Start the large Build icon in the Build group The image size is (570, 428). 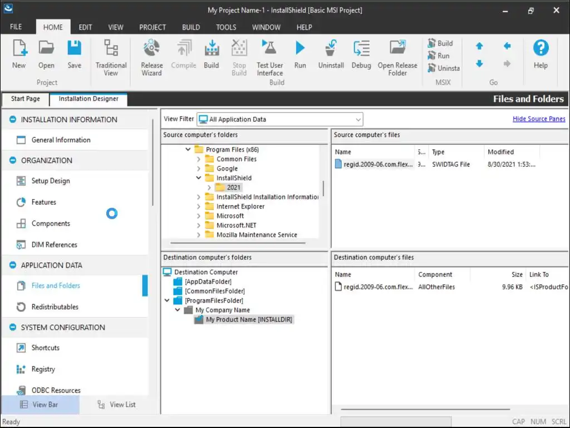point(212,54)
